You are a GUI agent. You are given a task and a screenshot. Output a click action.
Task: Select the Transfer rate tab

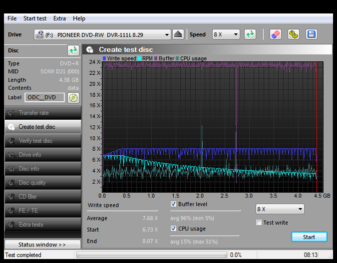(x=43, y=113)
